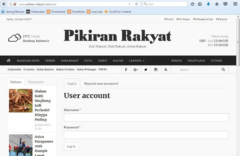Open the Kabar Banten link
The width and height of the screenshot is (240, 156).
pos(45,69)
